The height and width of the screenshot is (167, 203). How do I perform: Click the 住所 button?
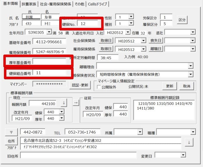tap(11, 141)
